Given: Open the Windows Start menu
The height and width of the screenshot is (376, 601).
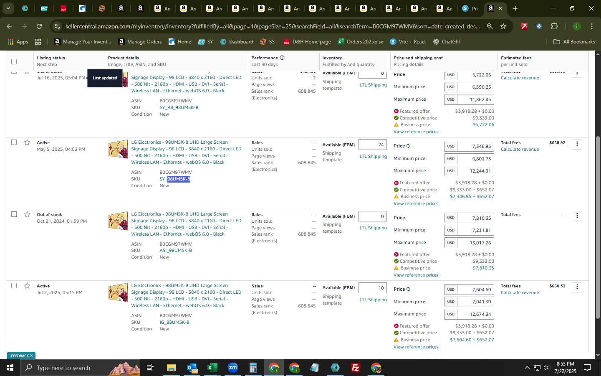Looking at the screenshot, I should tap(10, 368).
